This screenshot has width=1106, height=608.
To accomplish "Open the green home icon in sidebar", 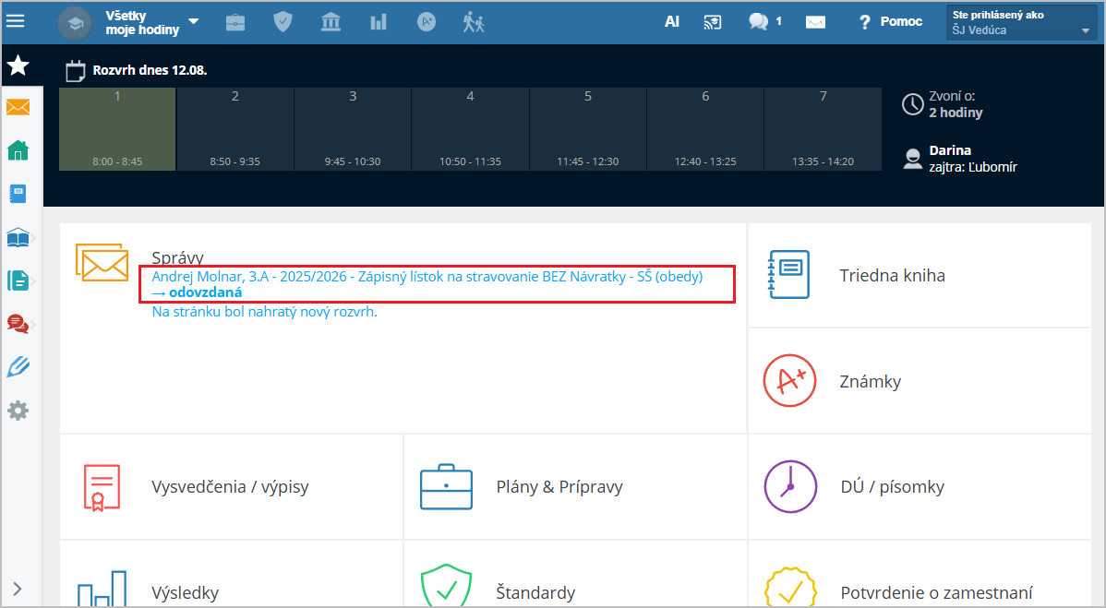I will [x=18, y=150].
